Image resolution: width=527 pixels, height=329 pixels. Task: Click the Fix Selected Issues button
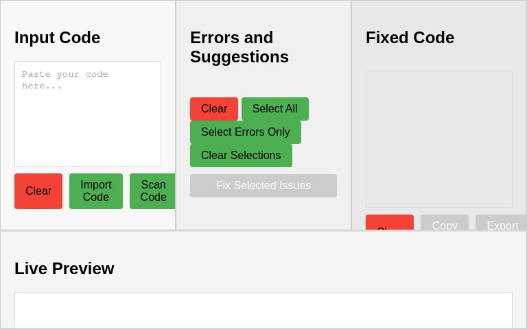click(x=263, y=186)
